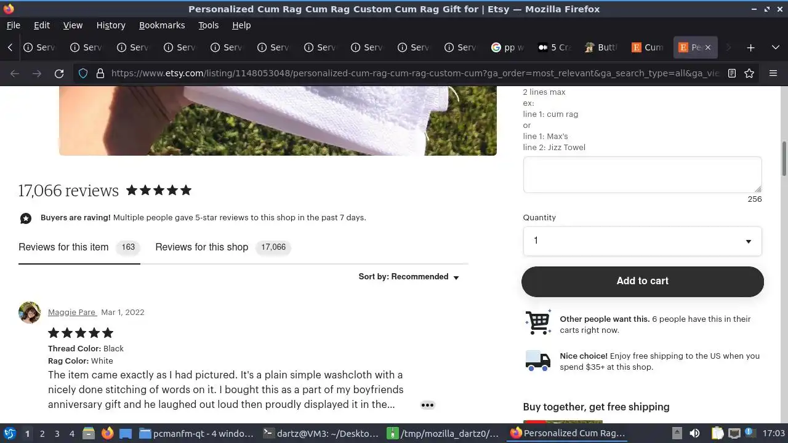The image size is (788, 443).
Task: Switch to the '5 Cra' tab
Action: (x=555, y=47)
